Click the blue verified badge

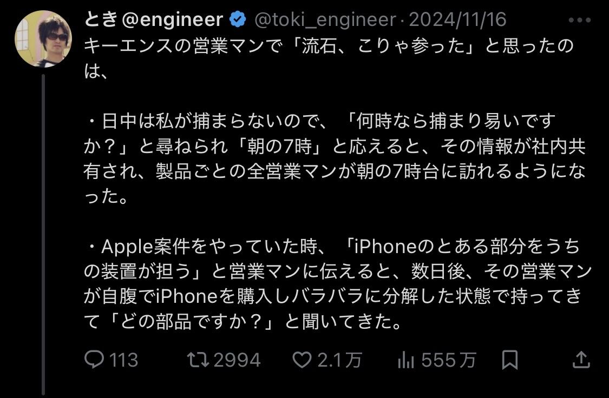[238, 19]
